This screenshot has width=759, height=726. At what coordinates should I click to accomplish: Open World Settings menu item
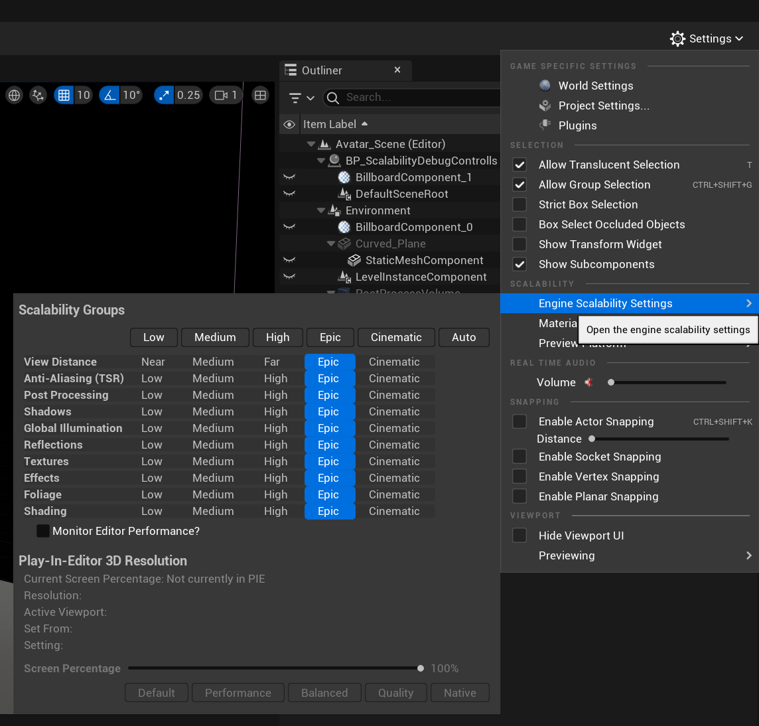596,86
